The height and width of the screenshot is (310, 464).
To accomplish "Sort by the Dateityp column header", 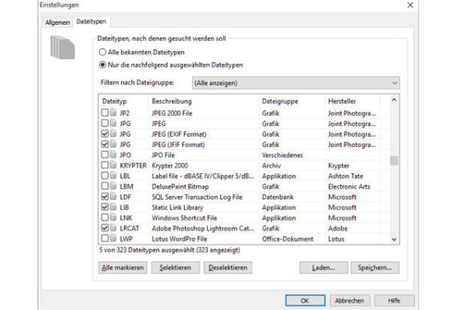I will pos(114,101).
